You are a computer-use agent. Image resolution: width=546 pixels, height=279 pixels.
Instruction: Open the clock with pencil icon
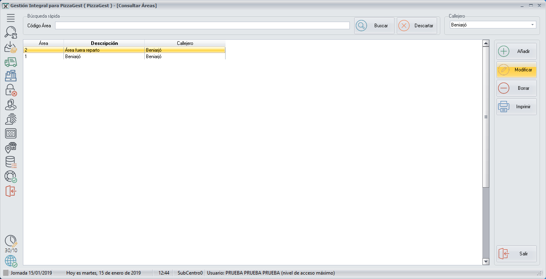click(11, 241)
